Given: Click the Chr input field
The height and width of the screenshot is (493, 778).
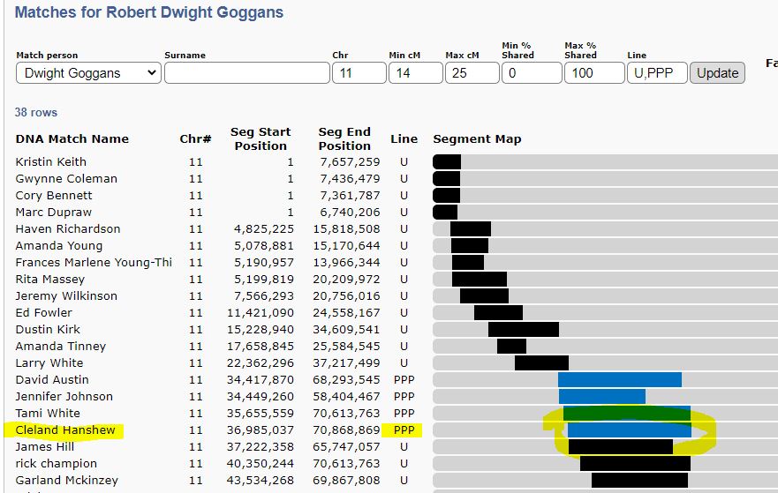Looking at the screenshot, I should coord(358,73).
